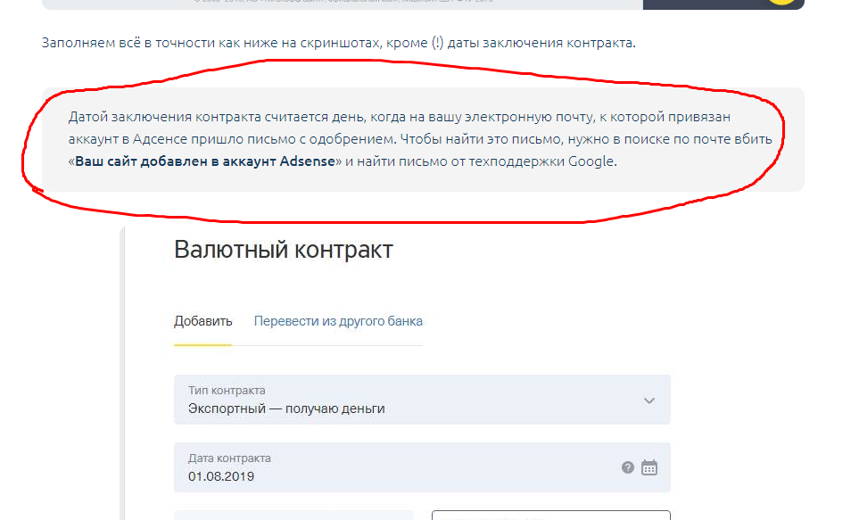Viewport: 859px width, 520px height.
Task: Select the Добавить tab
Action: point(202,321)
